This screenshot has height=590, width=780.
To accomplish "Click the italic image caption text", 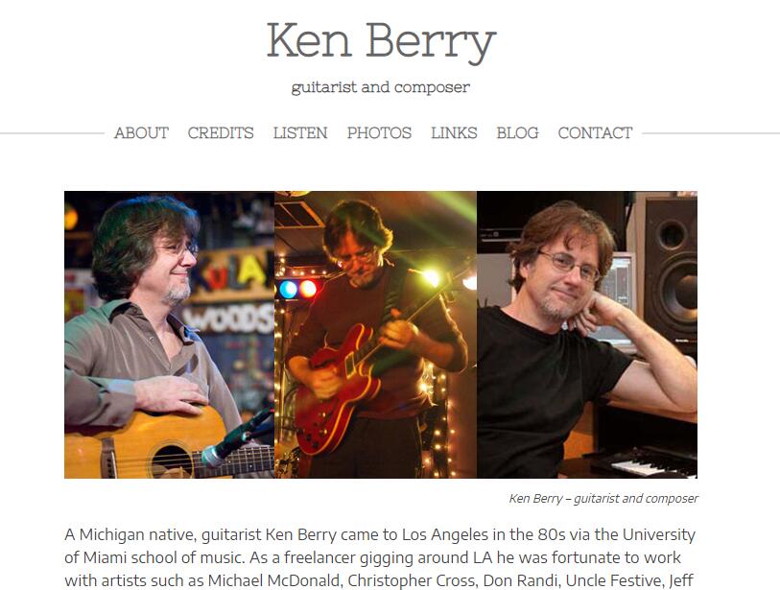I will click(603, 499).
